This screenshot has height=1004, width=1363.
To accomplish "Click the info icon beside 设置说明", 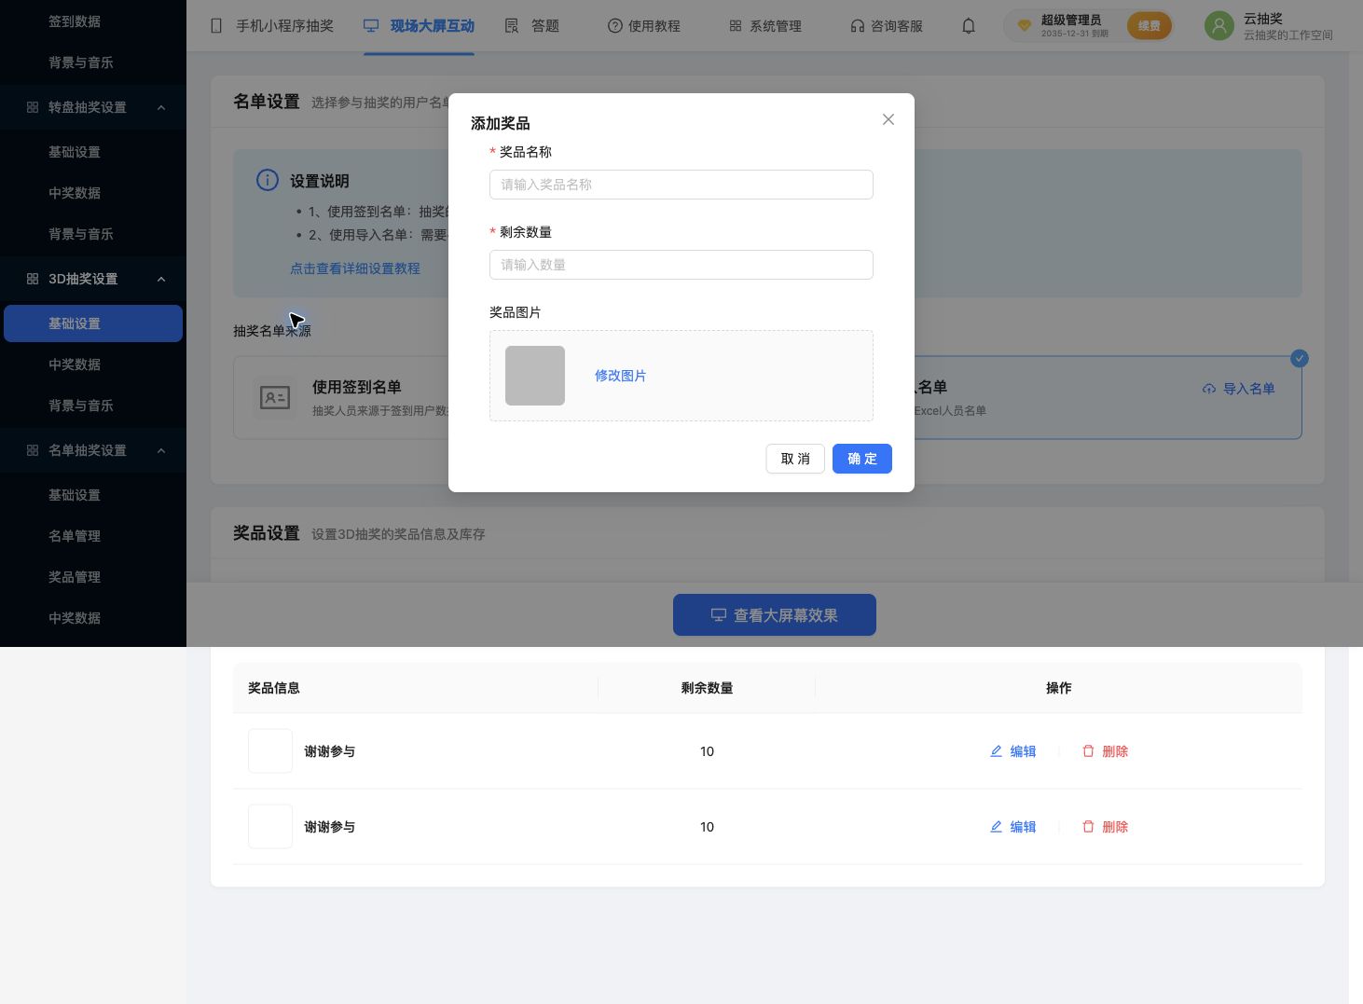I will pyautogui.click(x=268, y=180).
